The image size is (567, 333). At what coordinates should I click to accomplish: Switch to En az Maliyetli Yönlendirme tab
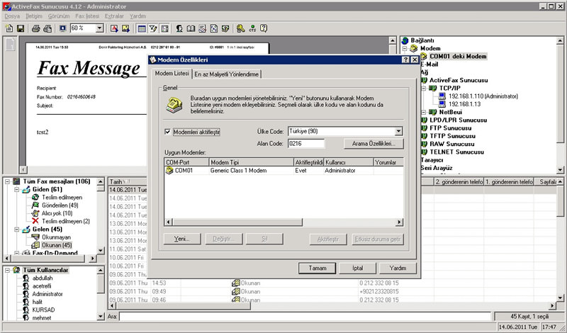tap(226, 74)
